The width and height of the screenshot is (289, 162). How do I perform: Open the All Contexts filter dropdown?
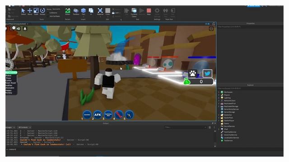(24, 127)
